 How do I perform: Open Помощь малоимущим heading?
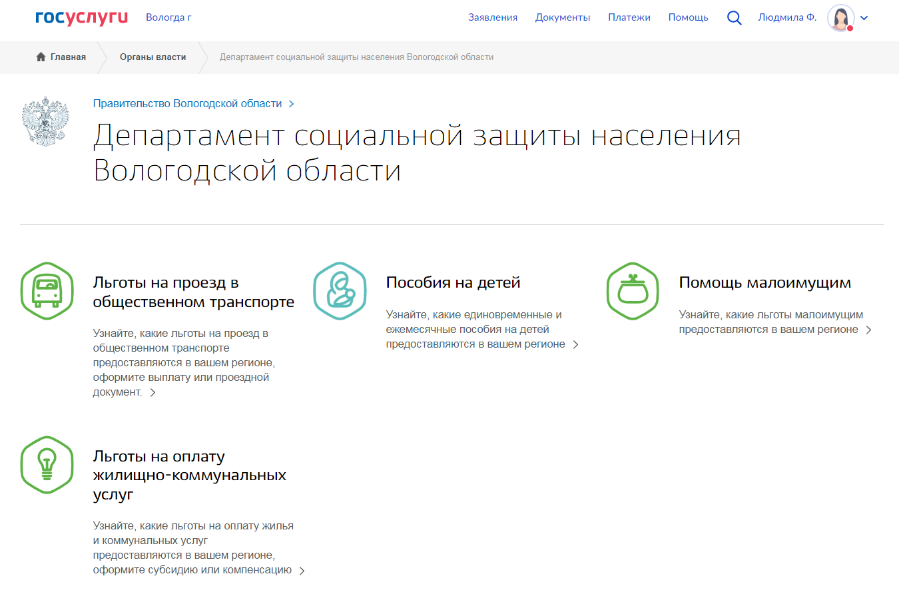coord(765,282)
